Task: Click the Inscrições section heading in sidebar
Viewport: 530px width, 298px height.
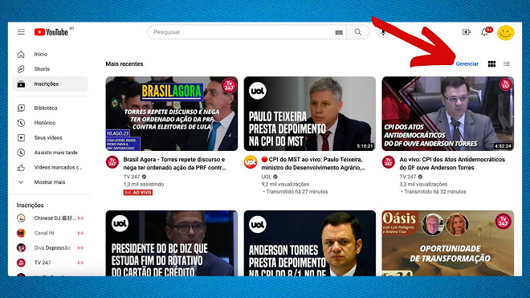Action: click(x=30, y=206)
